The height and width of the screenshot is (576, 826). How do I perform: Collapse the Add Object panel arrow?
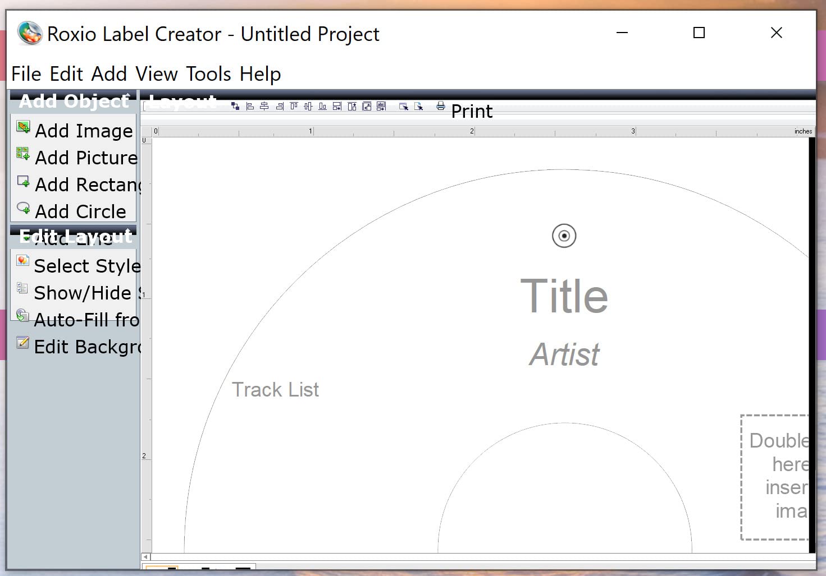127,96
